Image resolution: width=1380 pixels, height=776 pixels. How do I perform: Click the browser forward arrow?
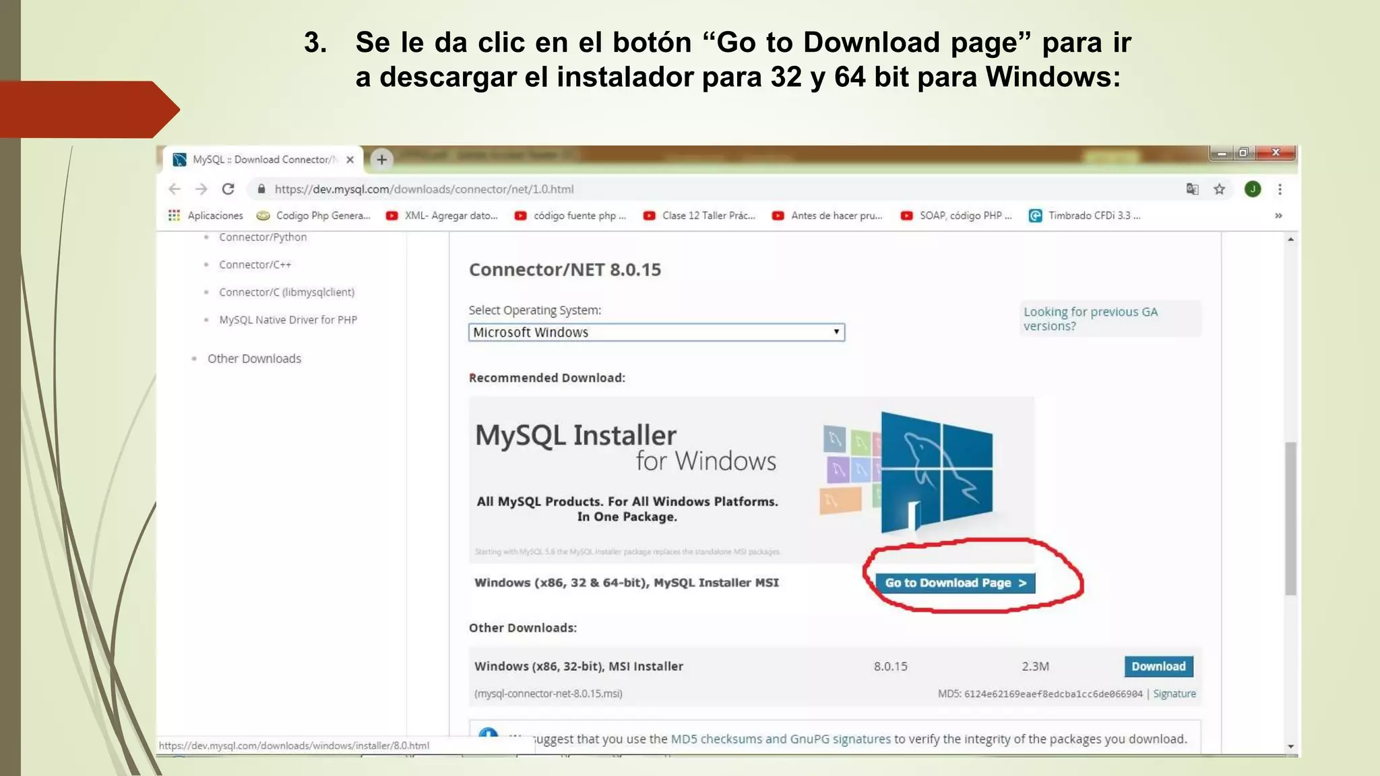click(x=201, y=189)
